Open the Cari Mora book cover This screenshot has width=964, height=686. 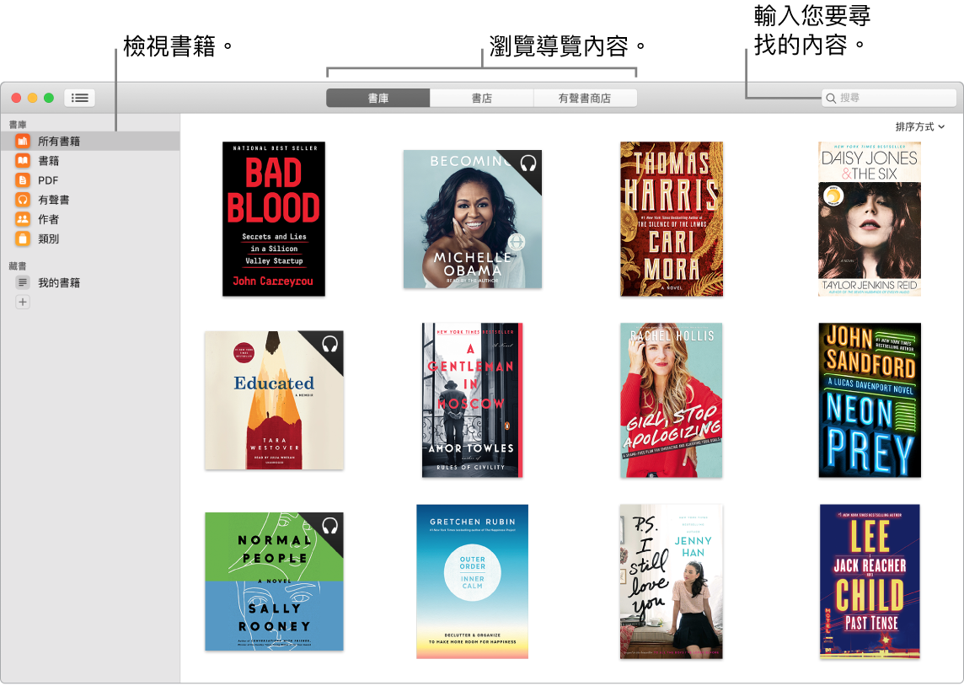672,219
